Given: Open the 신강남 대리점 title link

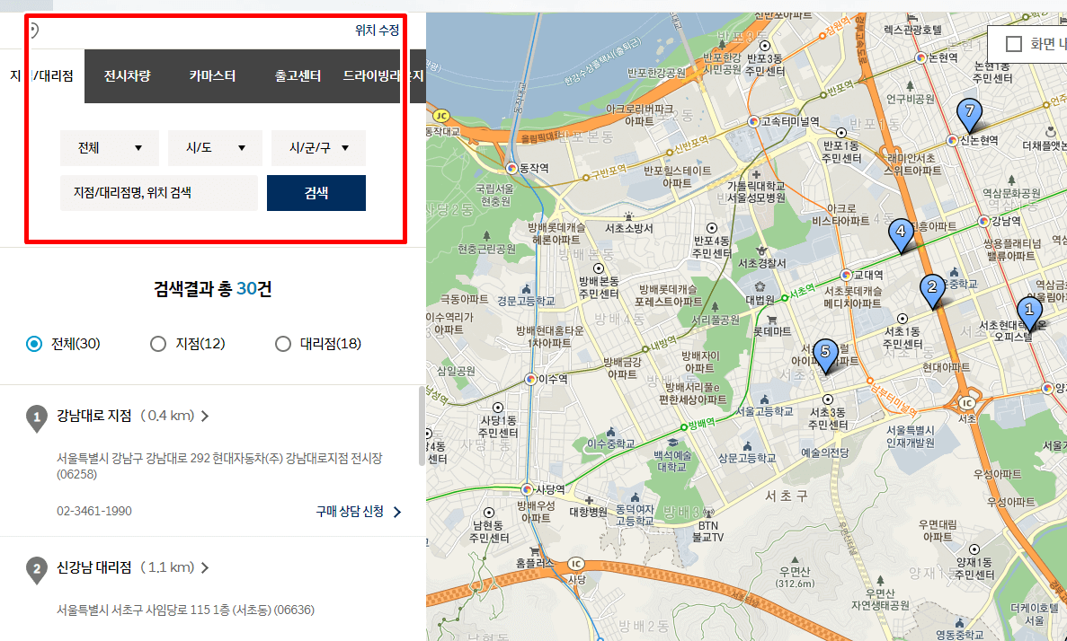Looking at the screenshot, I should [x=93, y=567].
